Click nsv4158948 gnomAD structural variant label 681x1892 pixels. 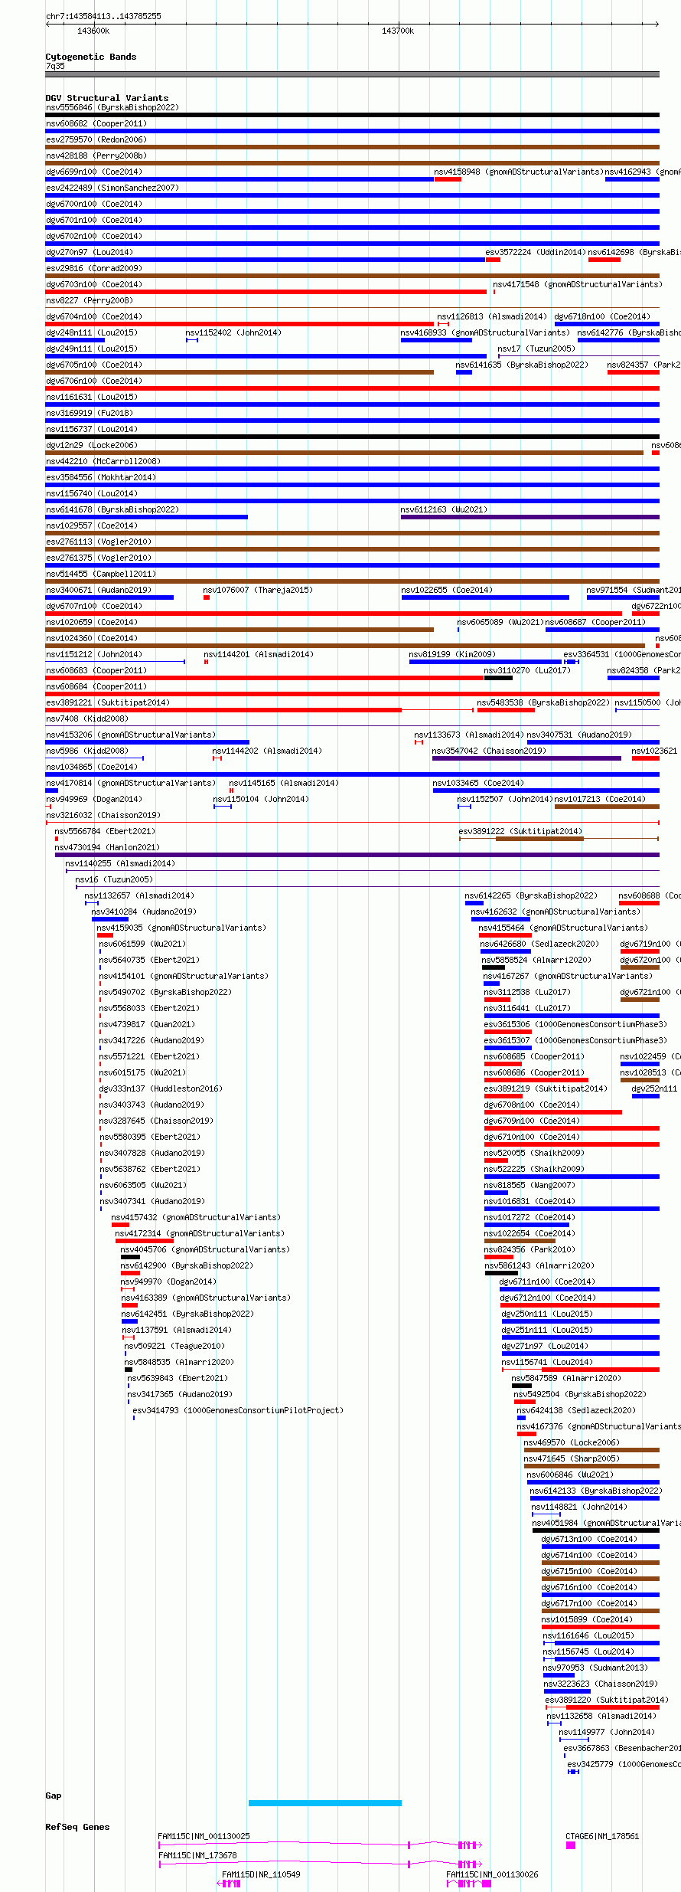519,172
